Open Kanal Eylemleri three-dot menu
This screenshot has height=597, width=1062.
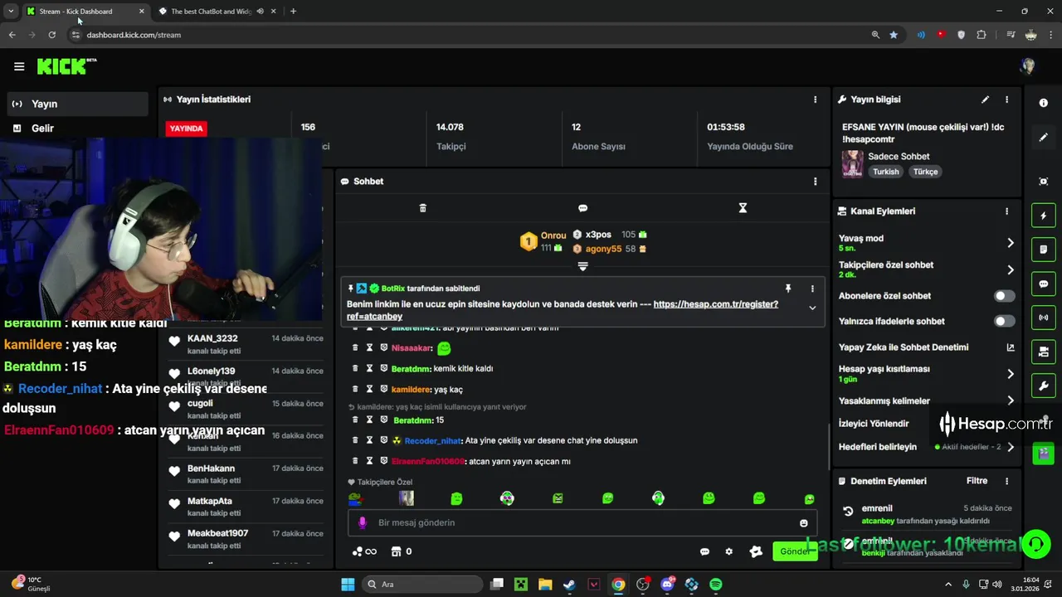click(1006, 211)
